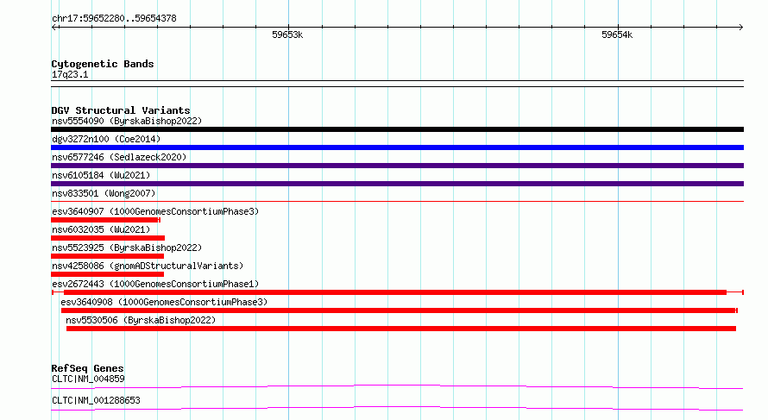Click the short red nsv5523925 bar
The width and height of the screenshot is (768, 420).
[107, 256]
